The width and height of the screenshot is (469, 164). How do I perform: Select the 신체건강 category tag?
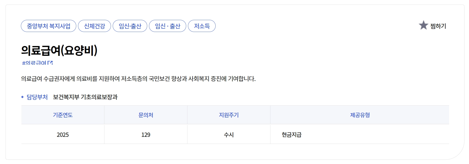tap(95, 26)
